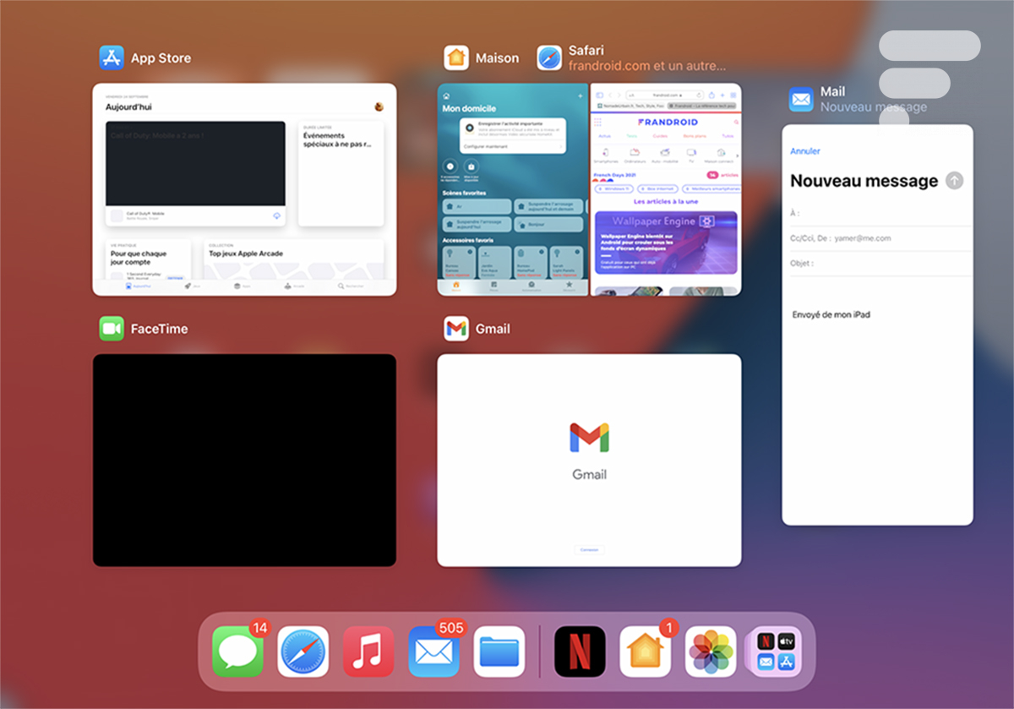Open Mail with 505 badge in dock
Viewport: 1014px width, 709px height.
point(434,652)
